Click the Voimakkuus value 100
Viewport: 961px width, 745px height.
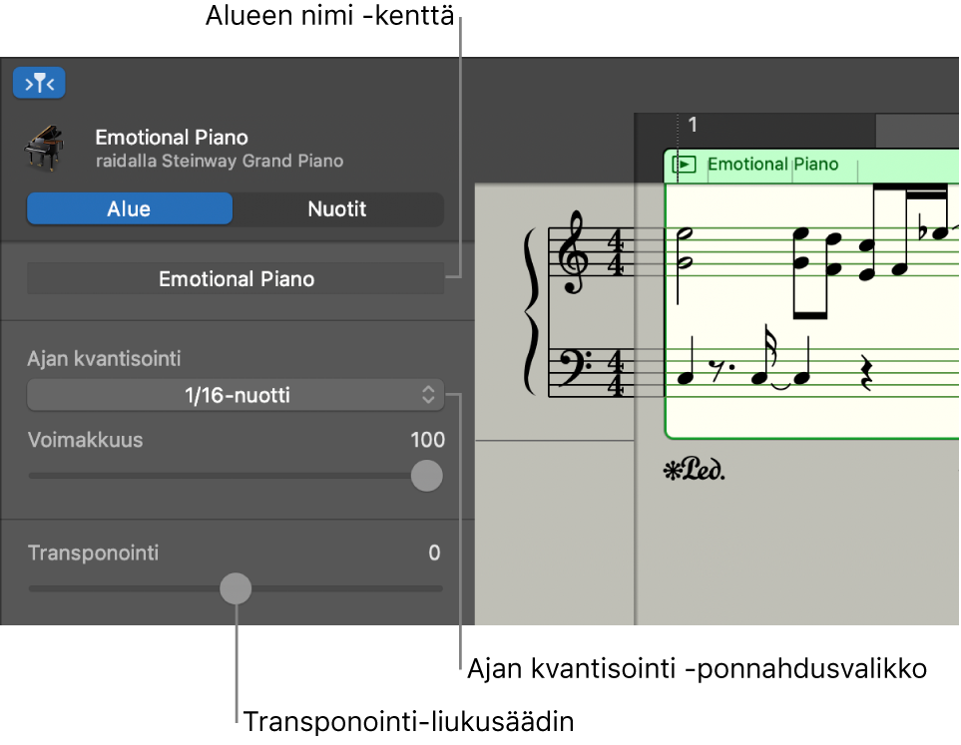tap(427, 440)
